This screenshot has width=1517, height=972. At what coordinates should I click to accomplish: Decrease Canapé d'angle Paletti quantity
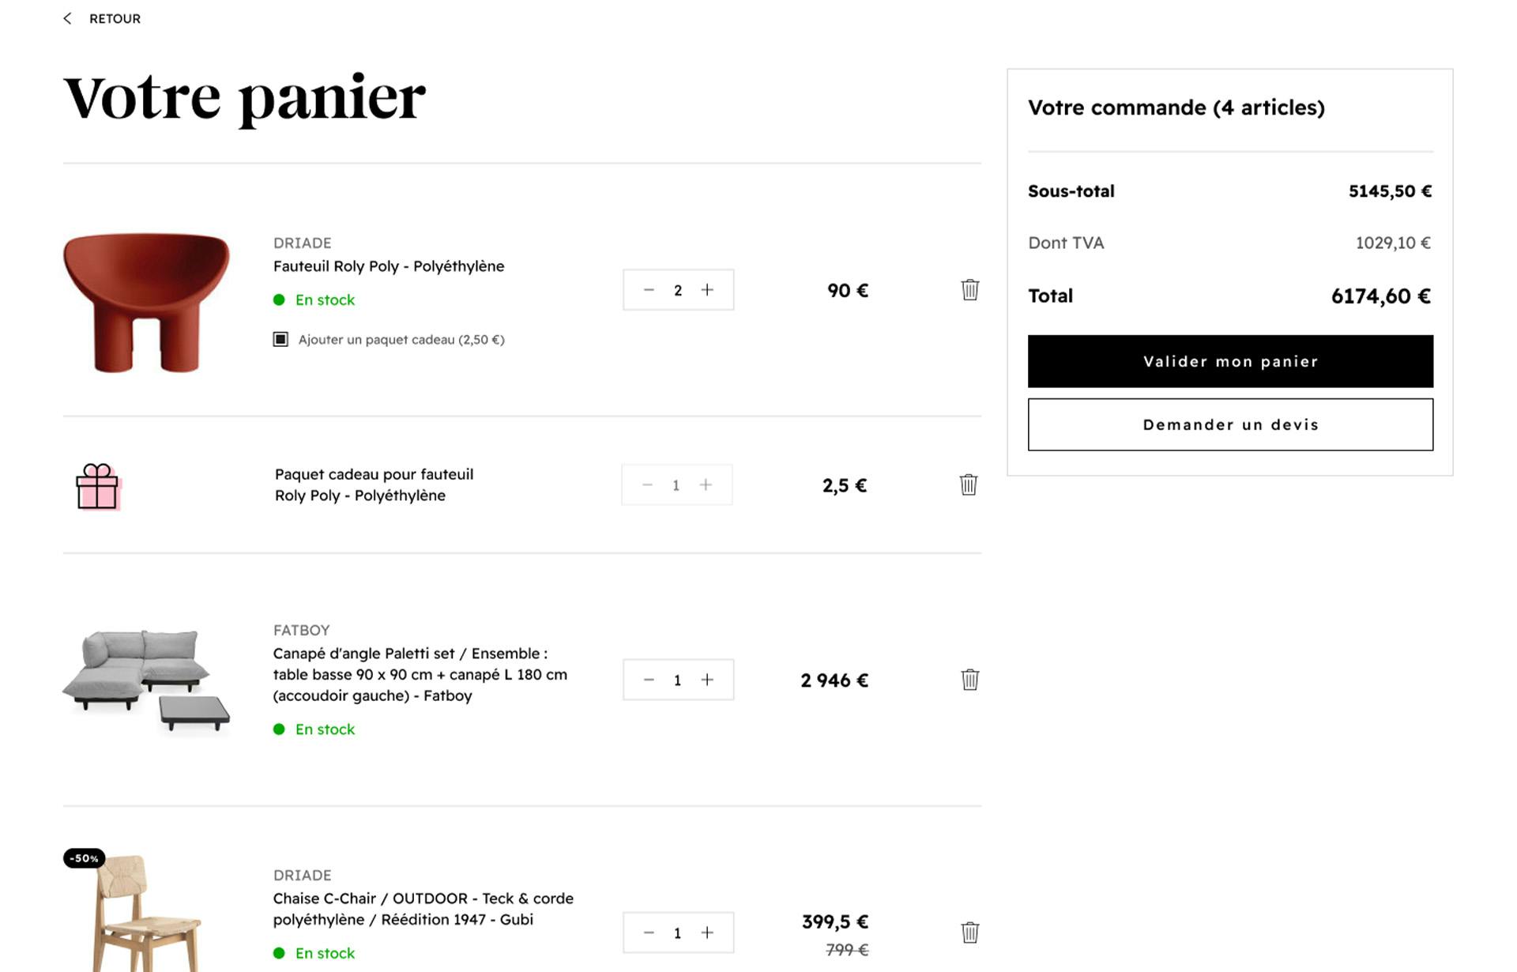click(x=649, y=680)
